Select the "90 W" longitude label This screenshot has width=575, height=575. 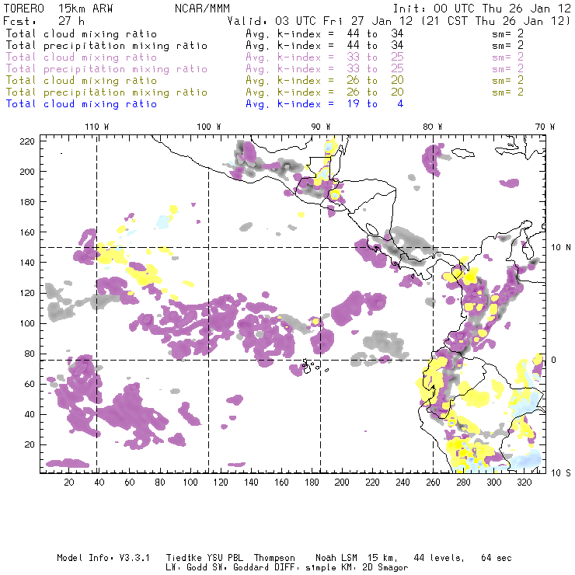321,127
